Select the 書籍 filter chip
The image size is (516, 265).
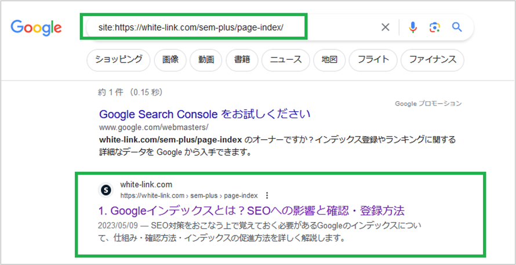click(242, 60)
